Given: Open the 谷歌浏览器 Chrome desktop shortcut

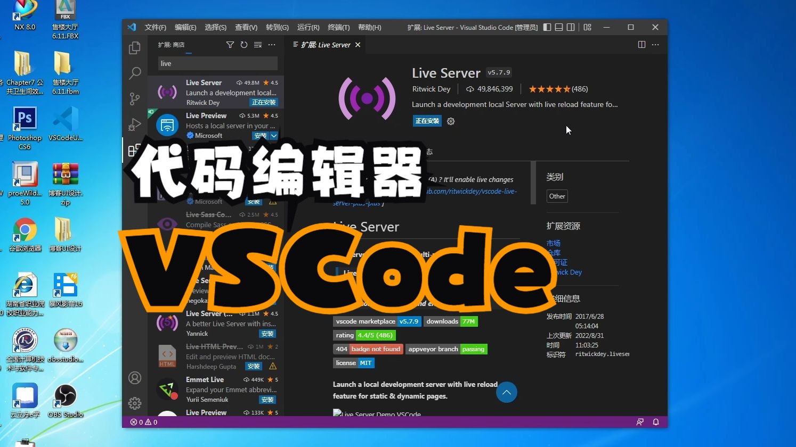Looking at the screenshot, I should [25, 235].
